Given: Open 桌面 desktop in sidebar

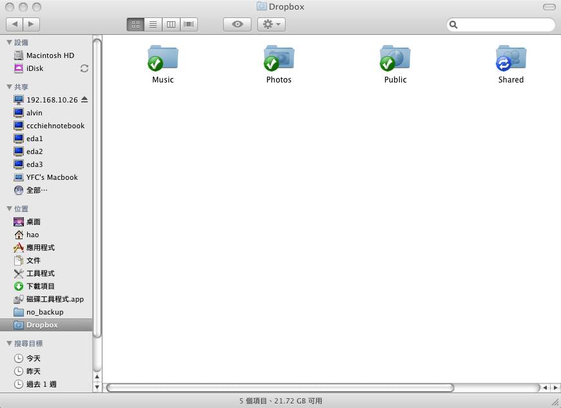Looking at the screenshot, I should point(46,222).
